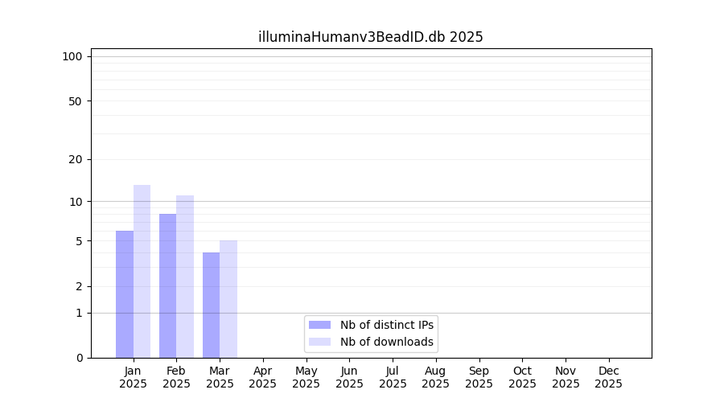Click the March downloads bar
Image resolution: width=724 pixels, height=402 pixels.
(x=228, y=299)
